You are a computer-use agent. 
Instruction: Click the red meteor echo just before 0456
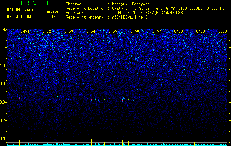click(130, 100)
